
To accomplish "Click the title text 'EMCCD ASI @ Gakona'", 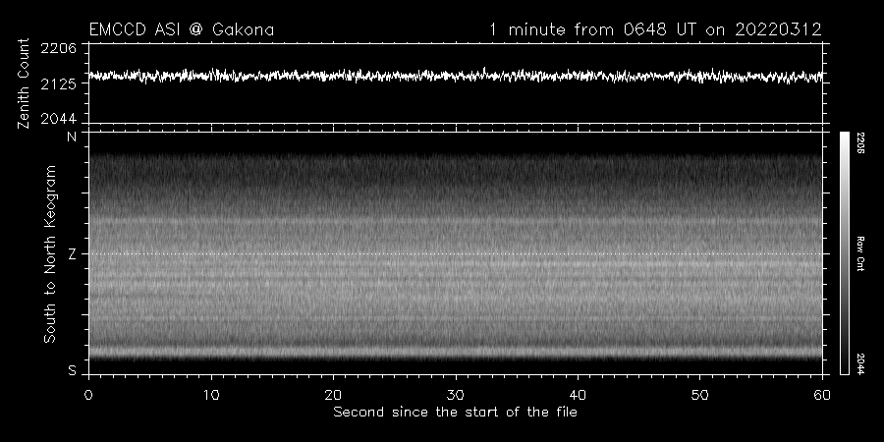I will (x=182, y=29).
